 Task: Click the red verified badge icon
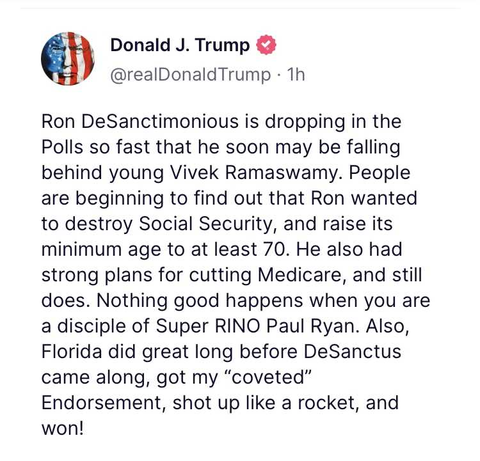click(x=266, y=46)
